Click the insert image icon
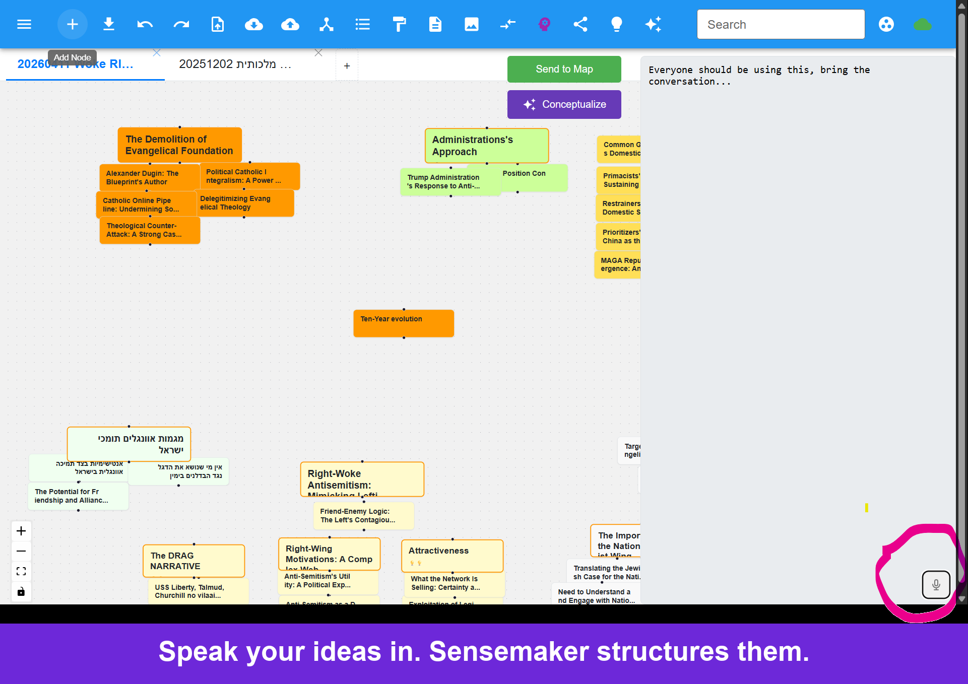The height and width of the screenshot is (684, 968). (x=472, y=24)
